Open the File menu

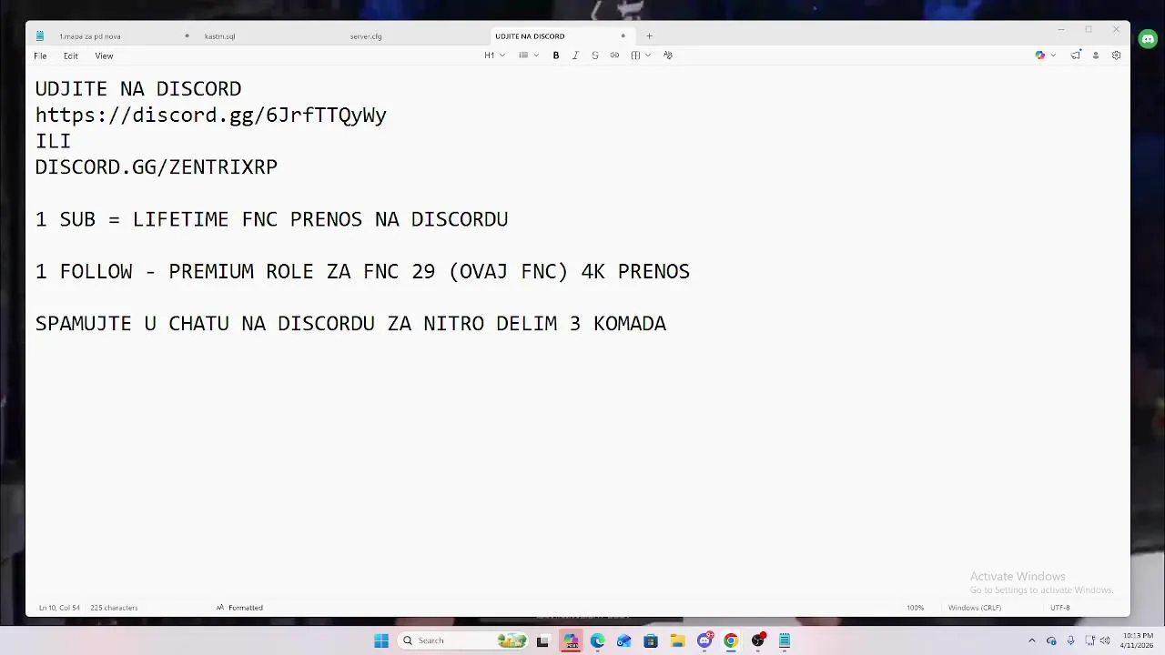tap(40, 55)
